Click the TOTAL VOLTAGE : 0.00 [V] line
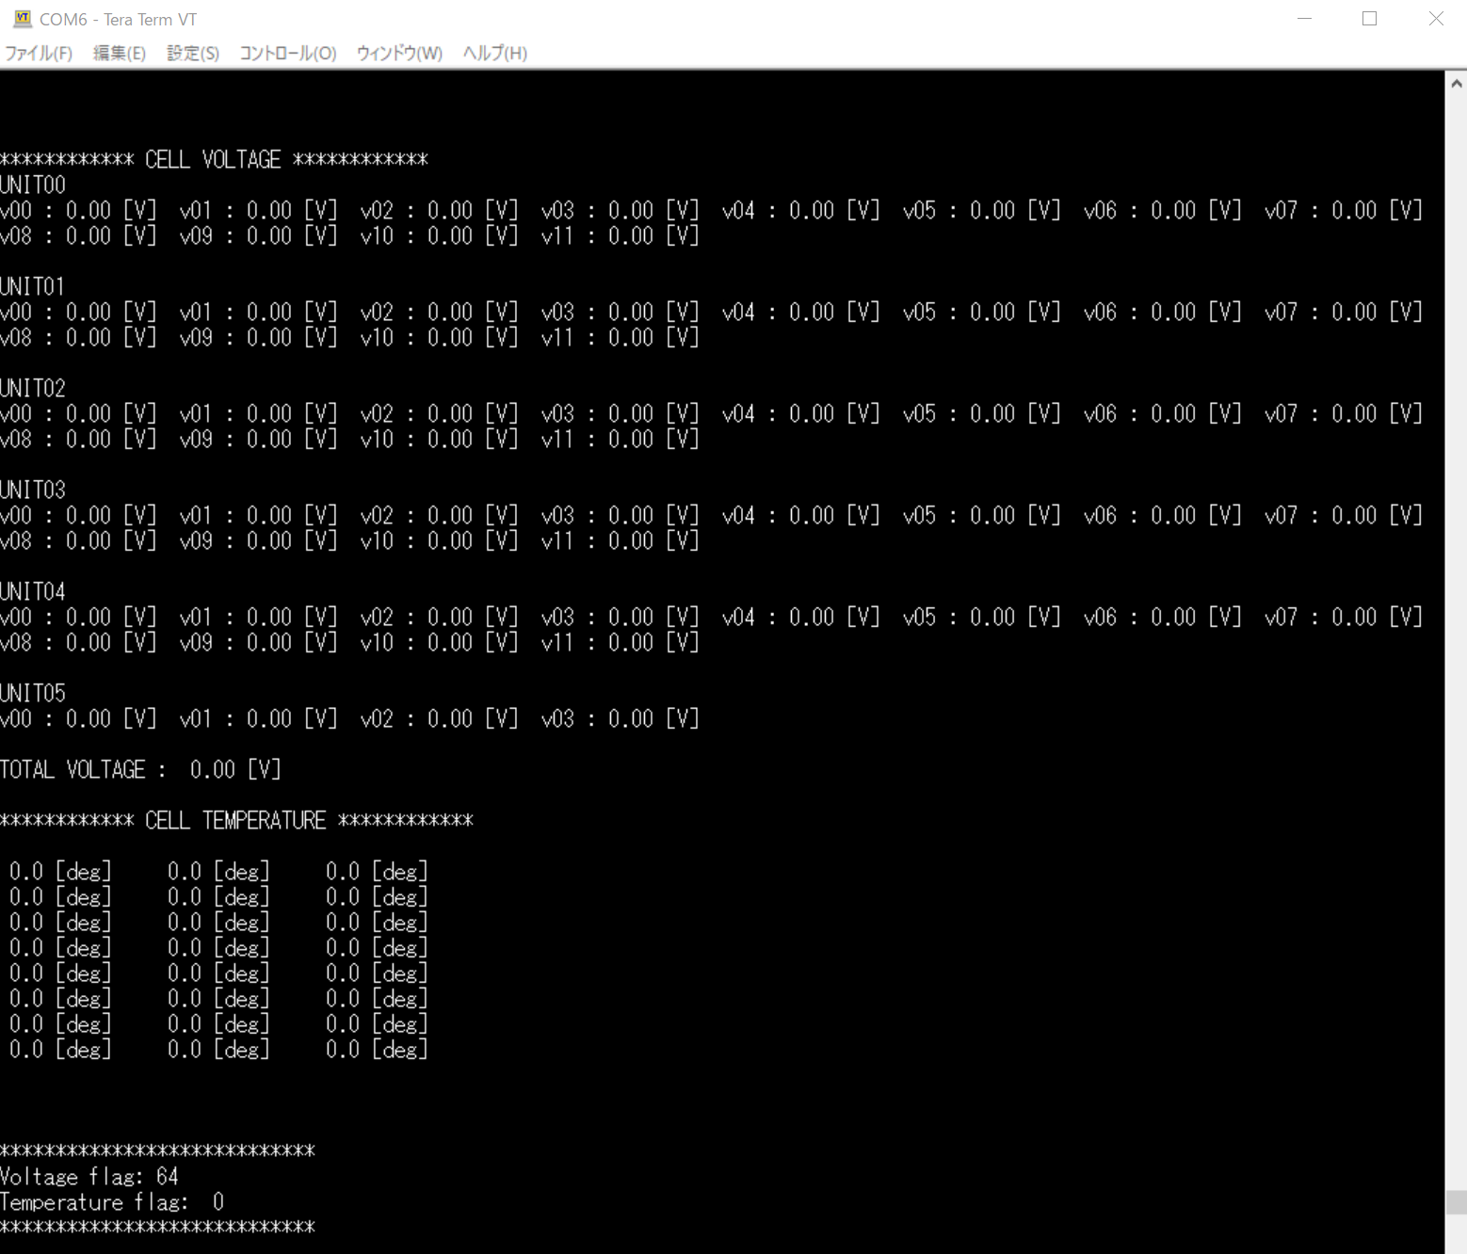 point(140,769)
